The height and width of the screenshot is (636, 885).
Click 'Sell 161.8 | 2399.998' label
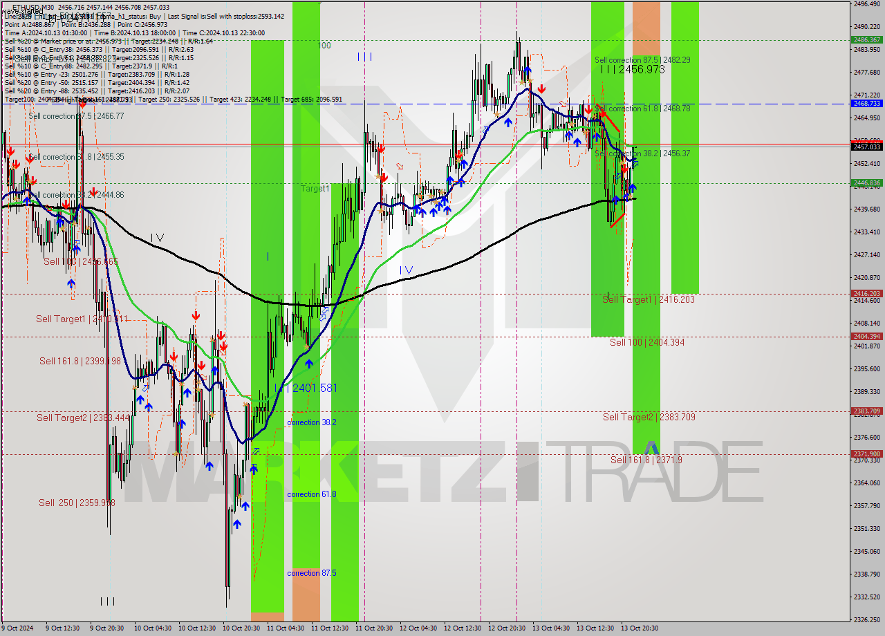80,361
